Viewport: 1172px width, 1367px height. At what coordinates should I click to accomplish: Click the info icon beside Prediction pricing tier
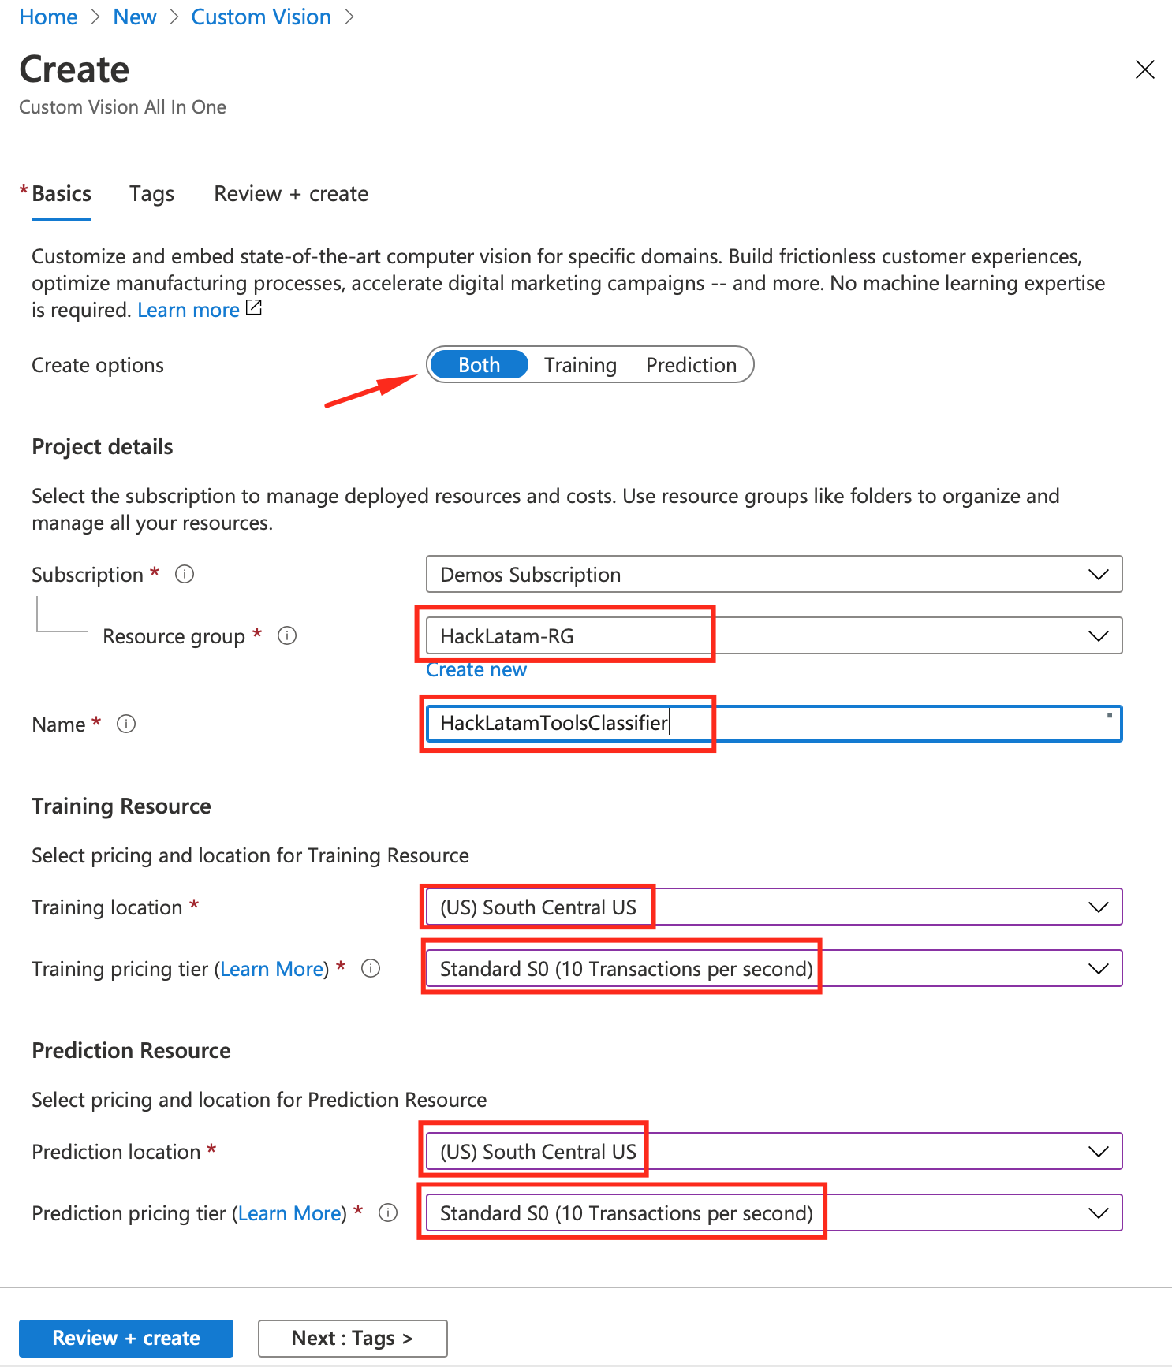point(388,1213)
